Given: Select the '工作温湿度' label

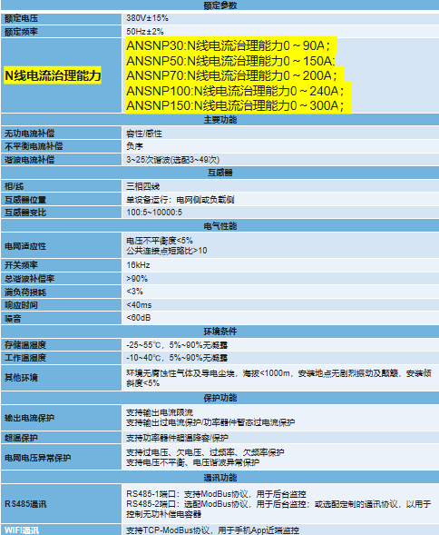Looking at the screenshot, I should tap(25, 358).
